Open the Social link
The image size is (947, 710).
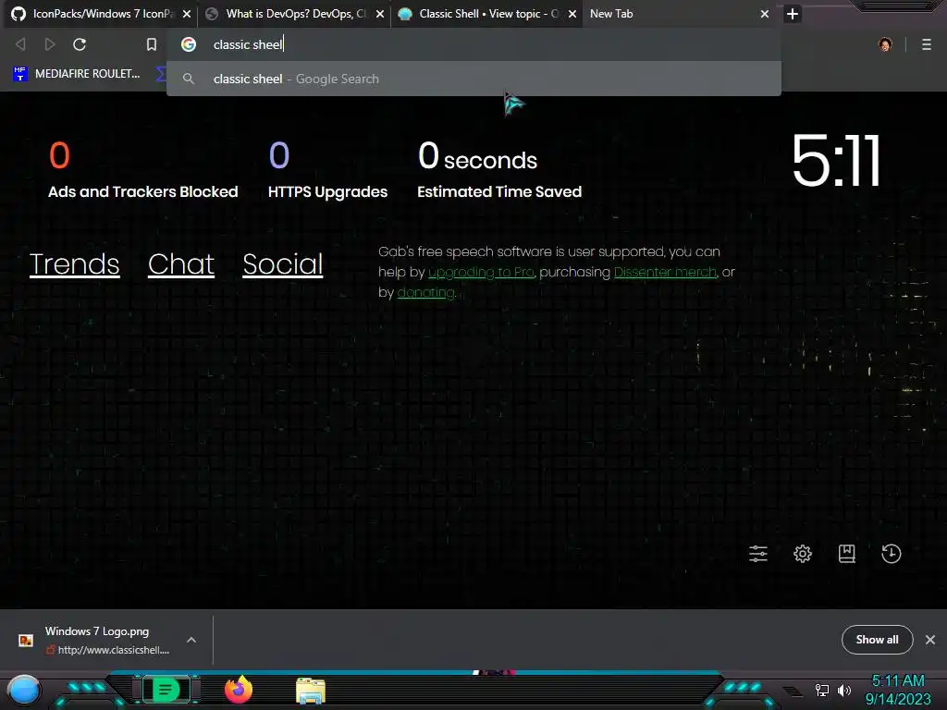[x=283, y=263]
